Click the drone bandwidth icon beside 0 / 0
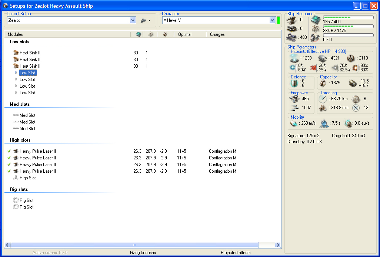Screen dimensions: 380x257 [x=316, y=37]
